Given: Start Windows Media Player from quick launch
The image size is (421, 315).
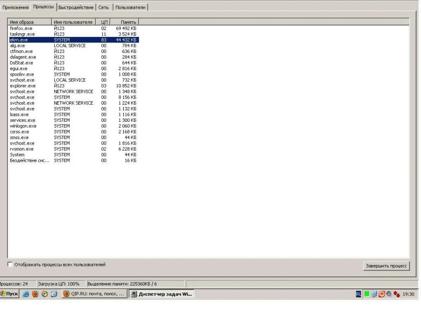Looking at the screenshot, I should point(45,294).
